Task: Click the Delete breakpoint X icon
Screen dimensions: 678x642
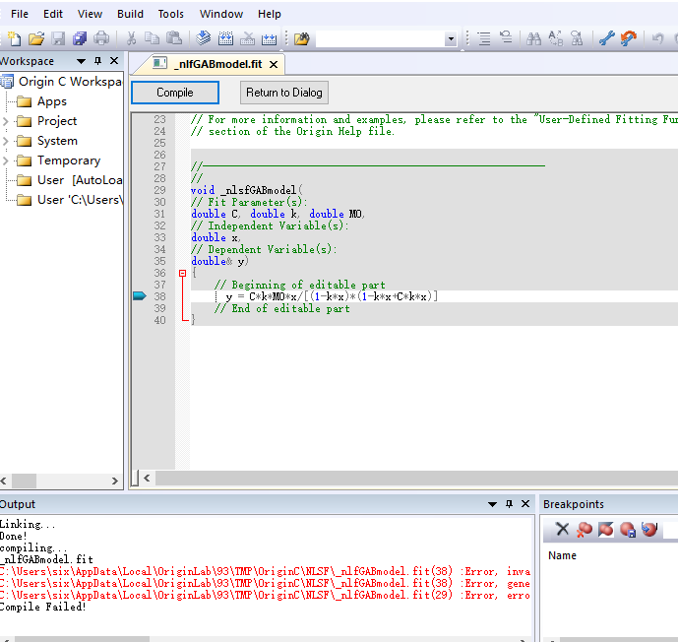Action: click(x=563, y=529)
